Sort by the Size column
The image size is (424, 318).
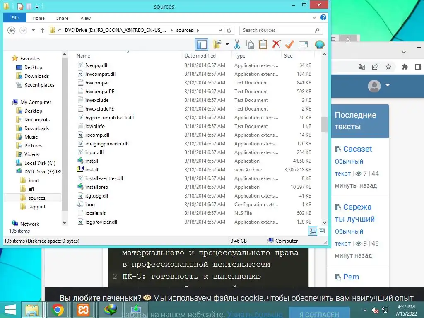pyautogui.click(x=288, y=56)
